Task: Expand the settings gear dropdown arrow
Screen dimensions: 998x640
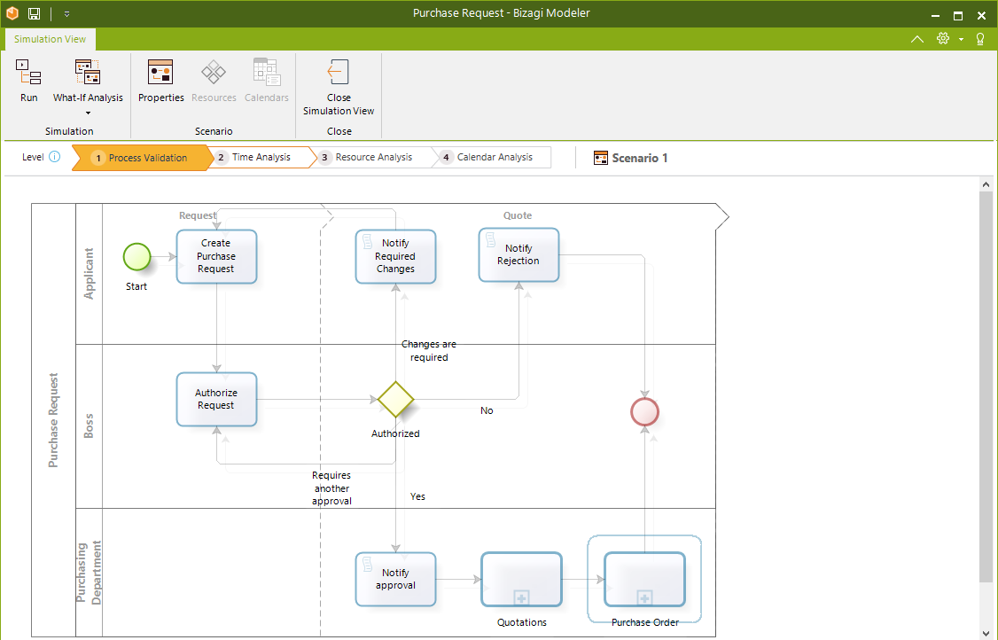Action: tap(961, 40)
